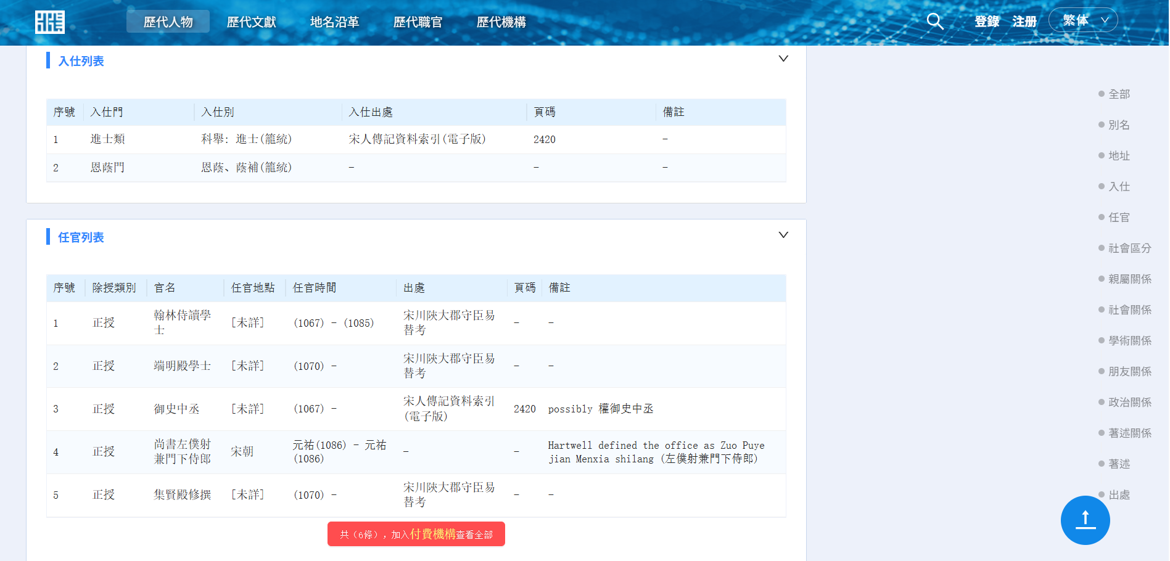Open the 歷代機構 menu item
Image resolution: width=1170 pixels, height=561 pixels.
tap(501, 22)
